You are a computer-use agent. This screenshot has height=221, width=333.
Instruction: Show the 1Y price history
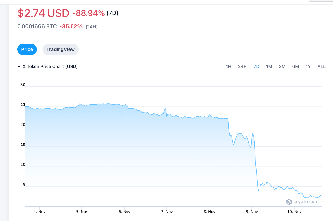[308, 66]
